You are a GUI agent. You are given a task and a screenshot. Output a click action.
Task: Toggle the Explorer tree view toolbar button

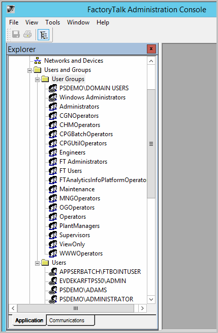pos(43,35)
